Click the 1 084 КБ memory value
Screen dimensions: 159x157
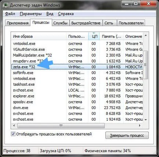coord(113,67)
